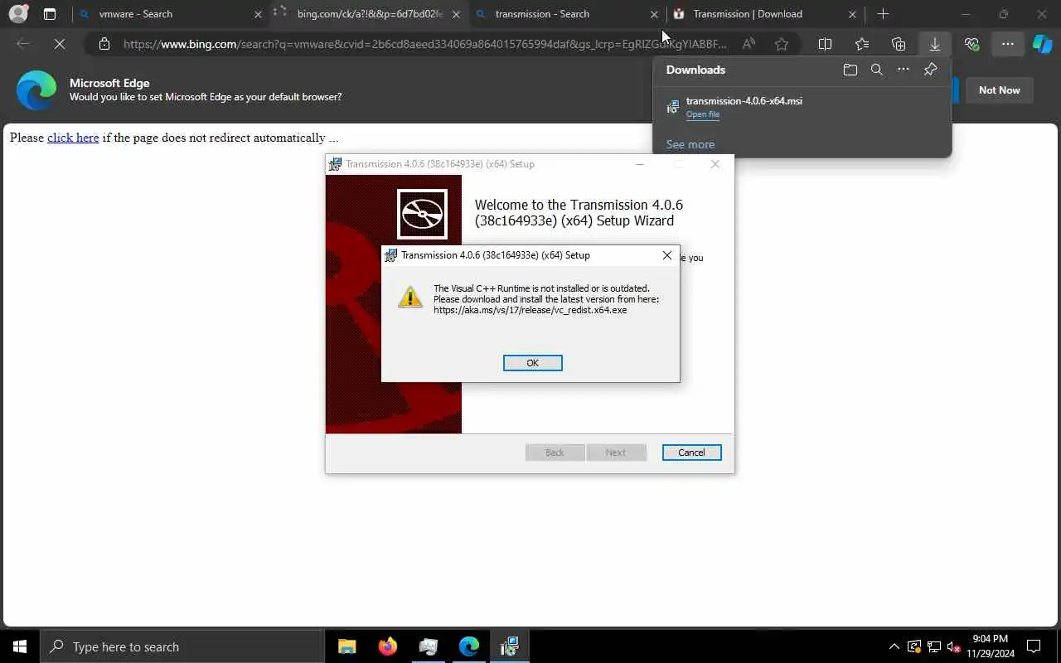The width and height of the screenshot is (1061, 663).
Task: Open Browser essentials heart icon
Action: [x=971, y=44]
